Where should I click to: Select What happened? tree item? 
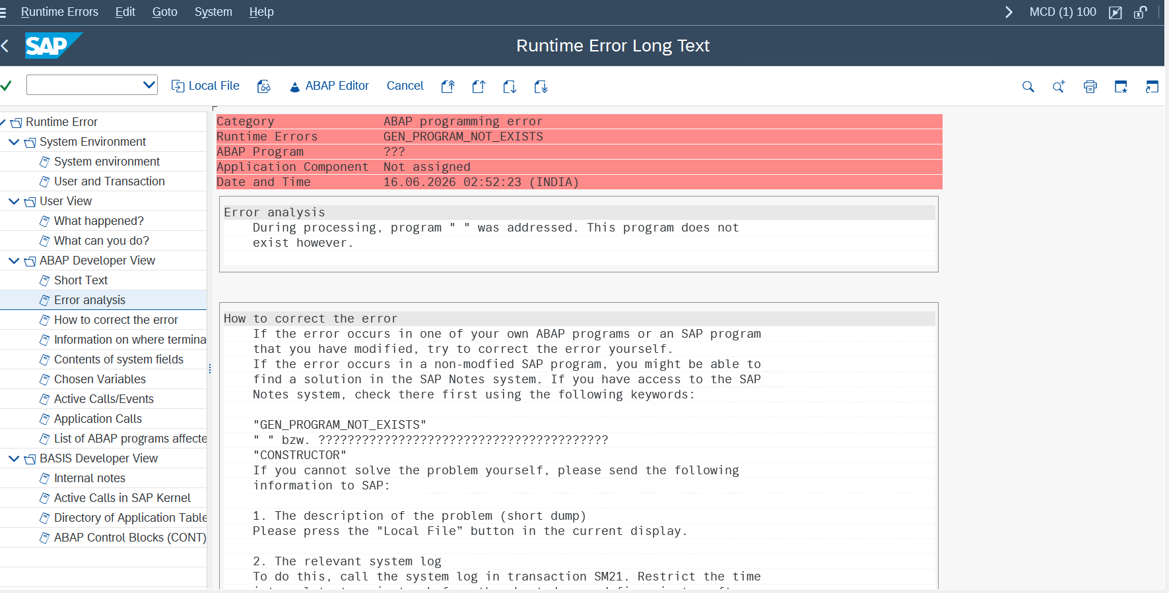(x=98, y=221)
